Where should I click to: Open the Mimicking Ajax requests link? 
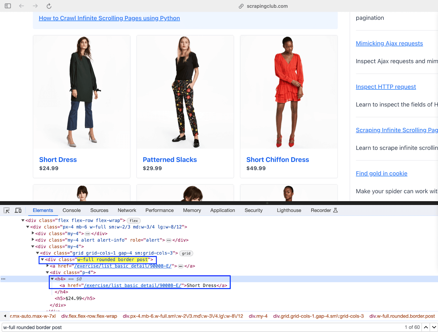click(389, 43)
